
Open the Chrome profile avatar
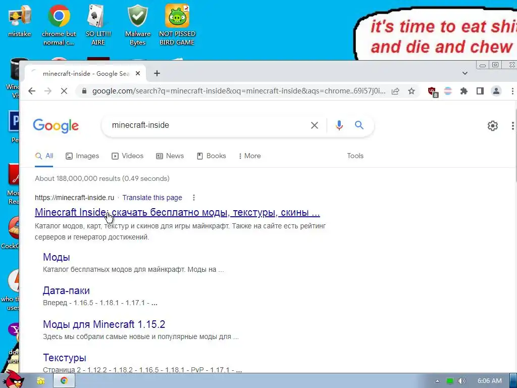tap(496, 91)
